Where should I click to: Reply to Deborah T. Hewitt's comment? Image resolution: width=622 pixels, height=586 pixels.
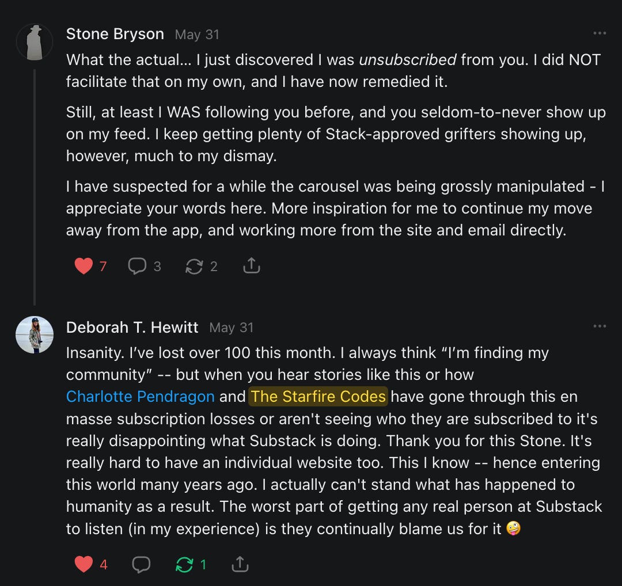141,565
